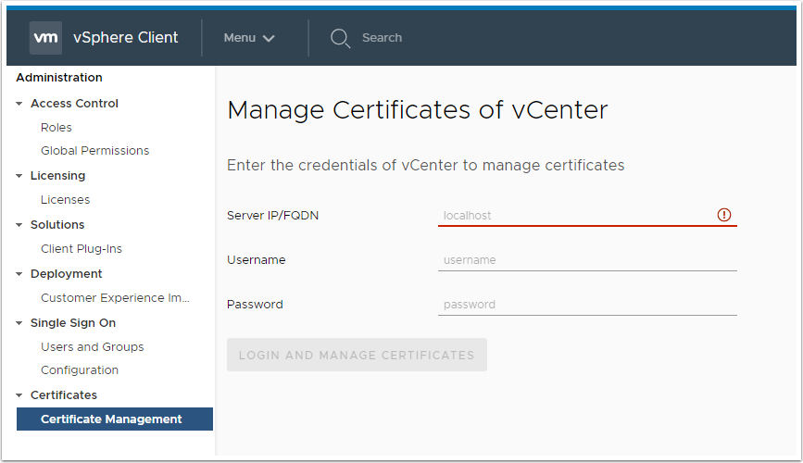
Task: Open Client Plug-Ins
Action: 82,248
